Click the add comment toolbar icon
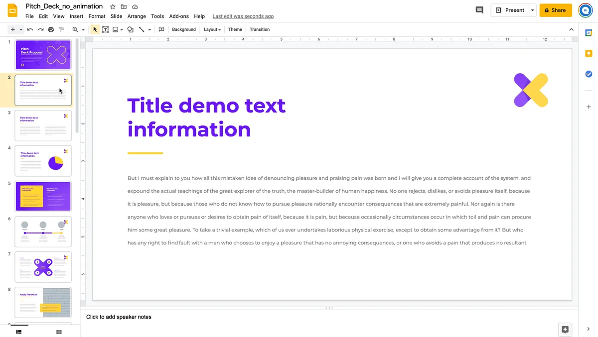Screen dimensions: 598x337 [x=161, y=29]
